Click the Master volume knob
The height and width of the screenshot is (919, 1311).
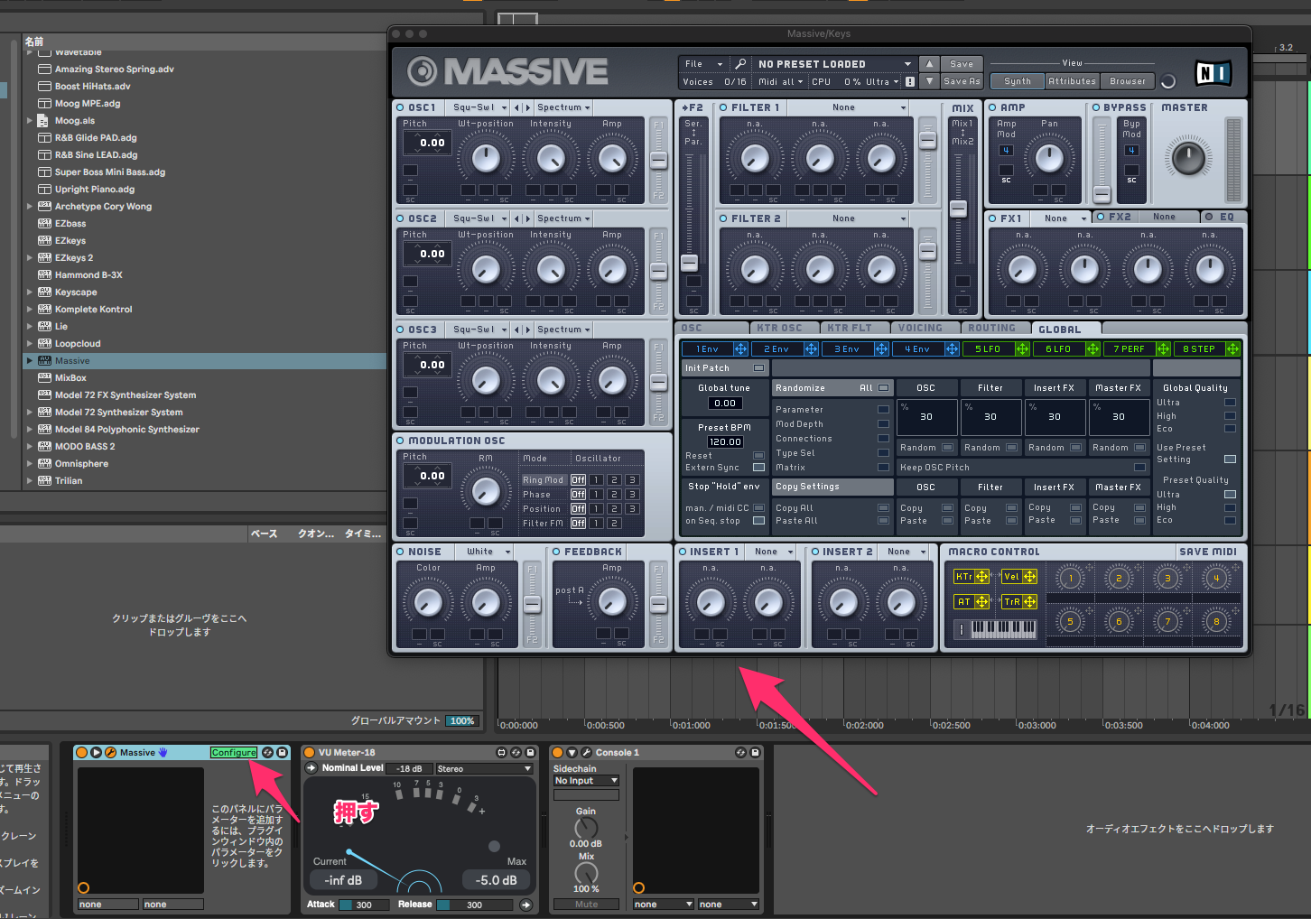[1188, 158]
